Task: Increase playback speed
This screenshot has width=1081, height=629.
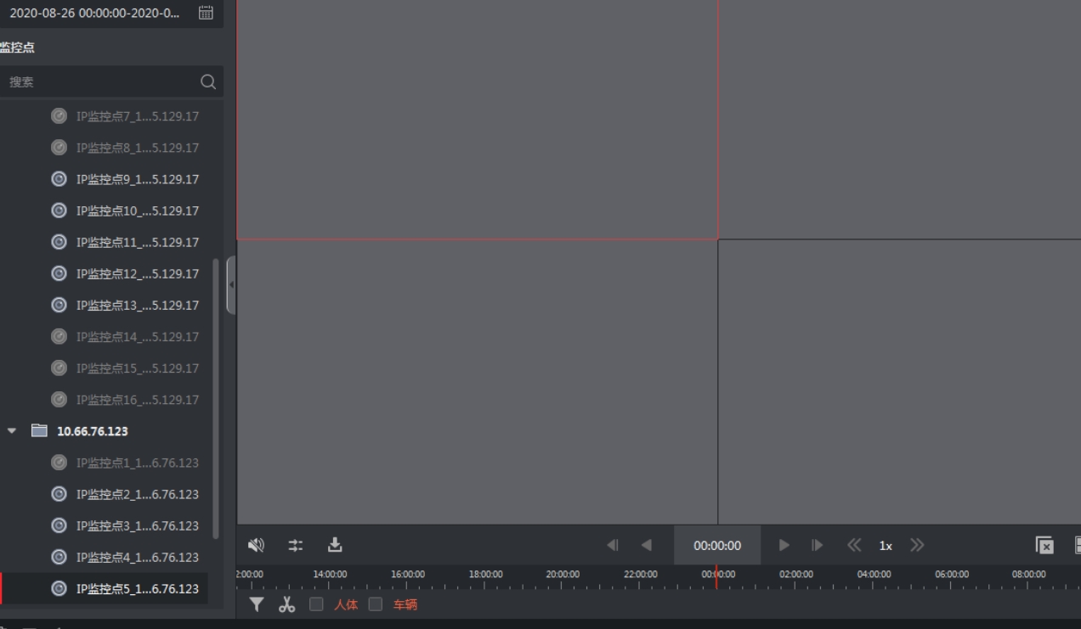Action: point(917,545)
